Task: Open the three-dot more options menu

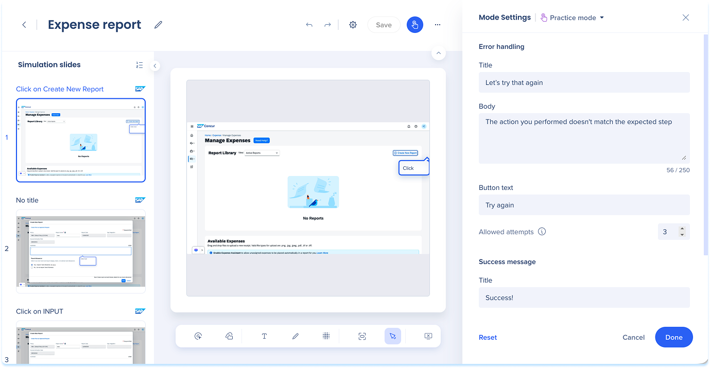Action: 438,25
